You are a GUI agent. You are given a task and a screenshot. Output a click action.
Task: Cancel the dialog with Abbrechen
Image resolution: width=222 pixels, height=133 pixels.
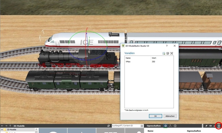click(170, 116)
